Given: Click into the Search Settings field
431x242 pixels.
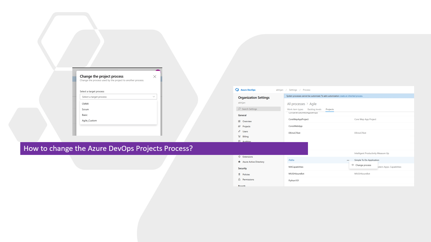Looking at the screenshot, I should (x=259, y=109).
